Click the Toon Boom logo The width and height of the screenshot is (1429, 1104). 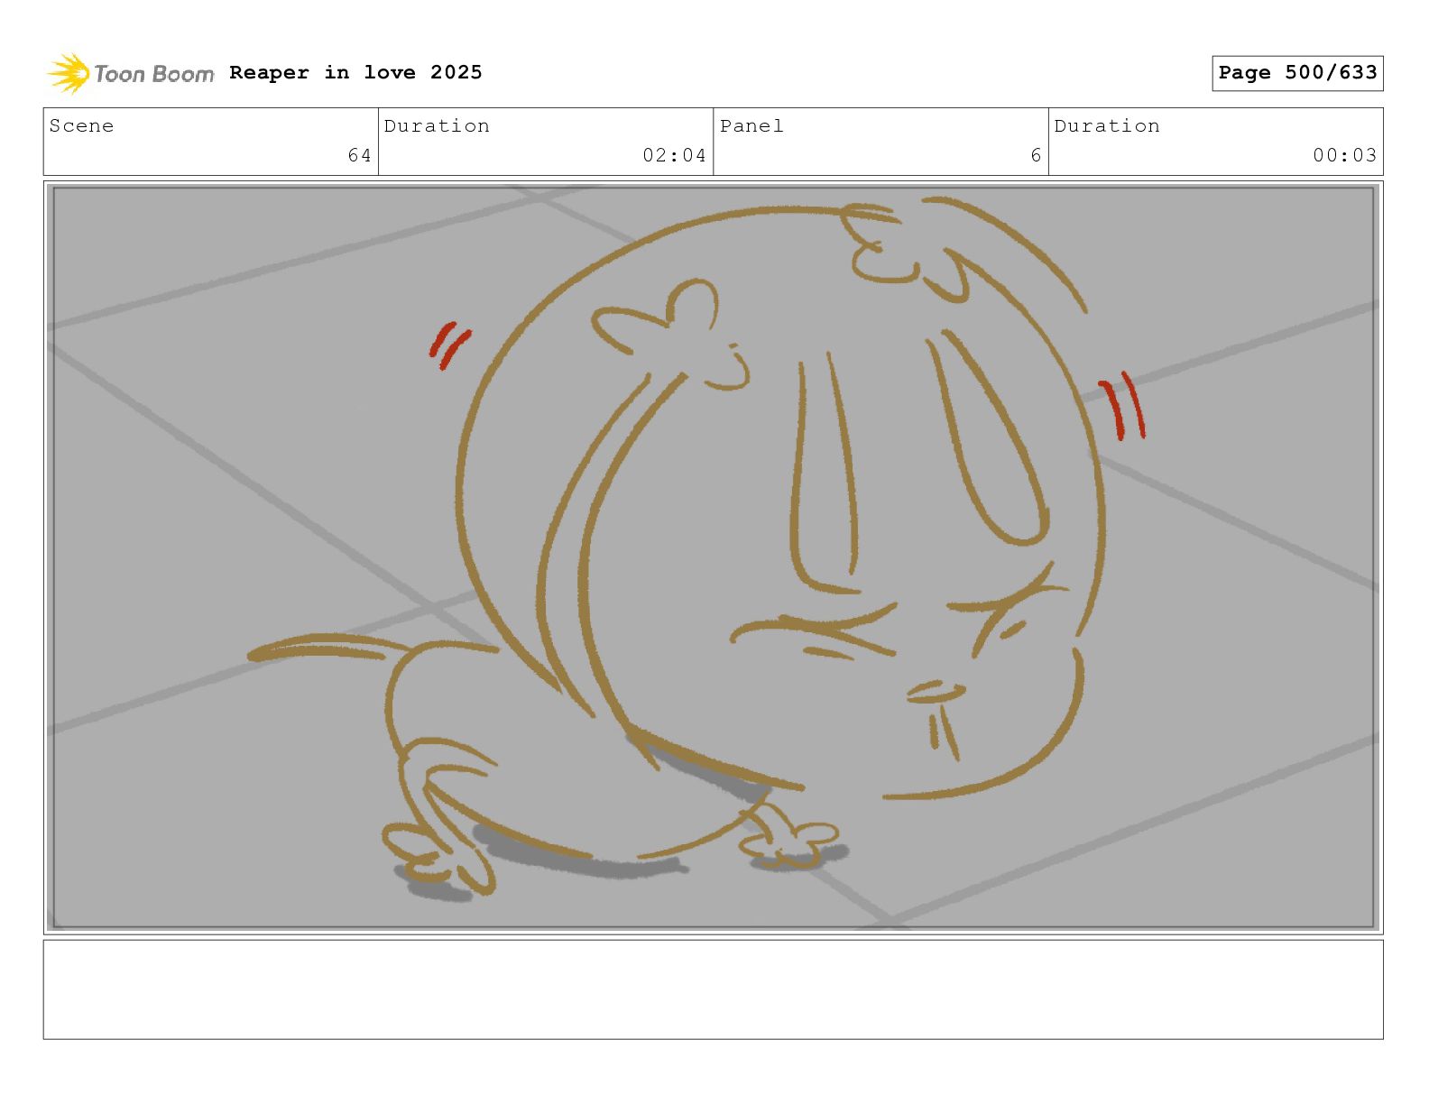pyautogui.click(x=131, y=73)
